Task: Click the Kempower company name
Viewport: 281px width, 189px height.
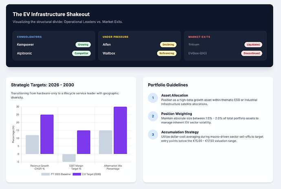Action: point(25,45)
